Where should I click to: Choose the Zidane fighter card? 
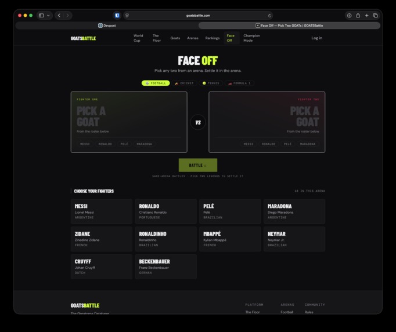pyautogui.click(x=102, y=239)
